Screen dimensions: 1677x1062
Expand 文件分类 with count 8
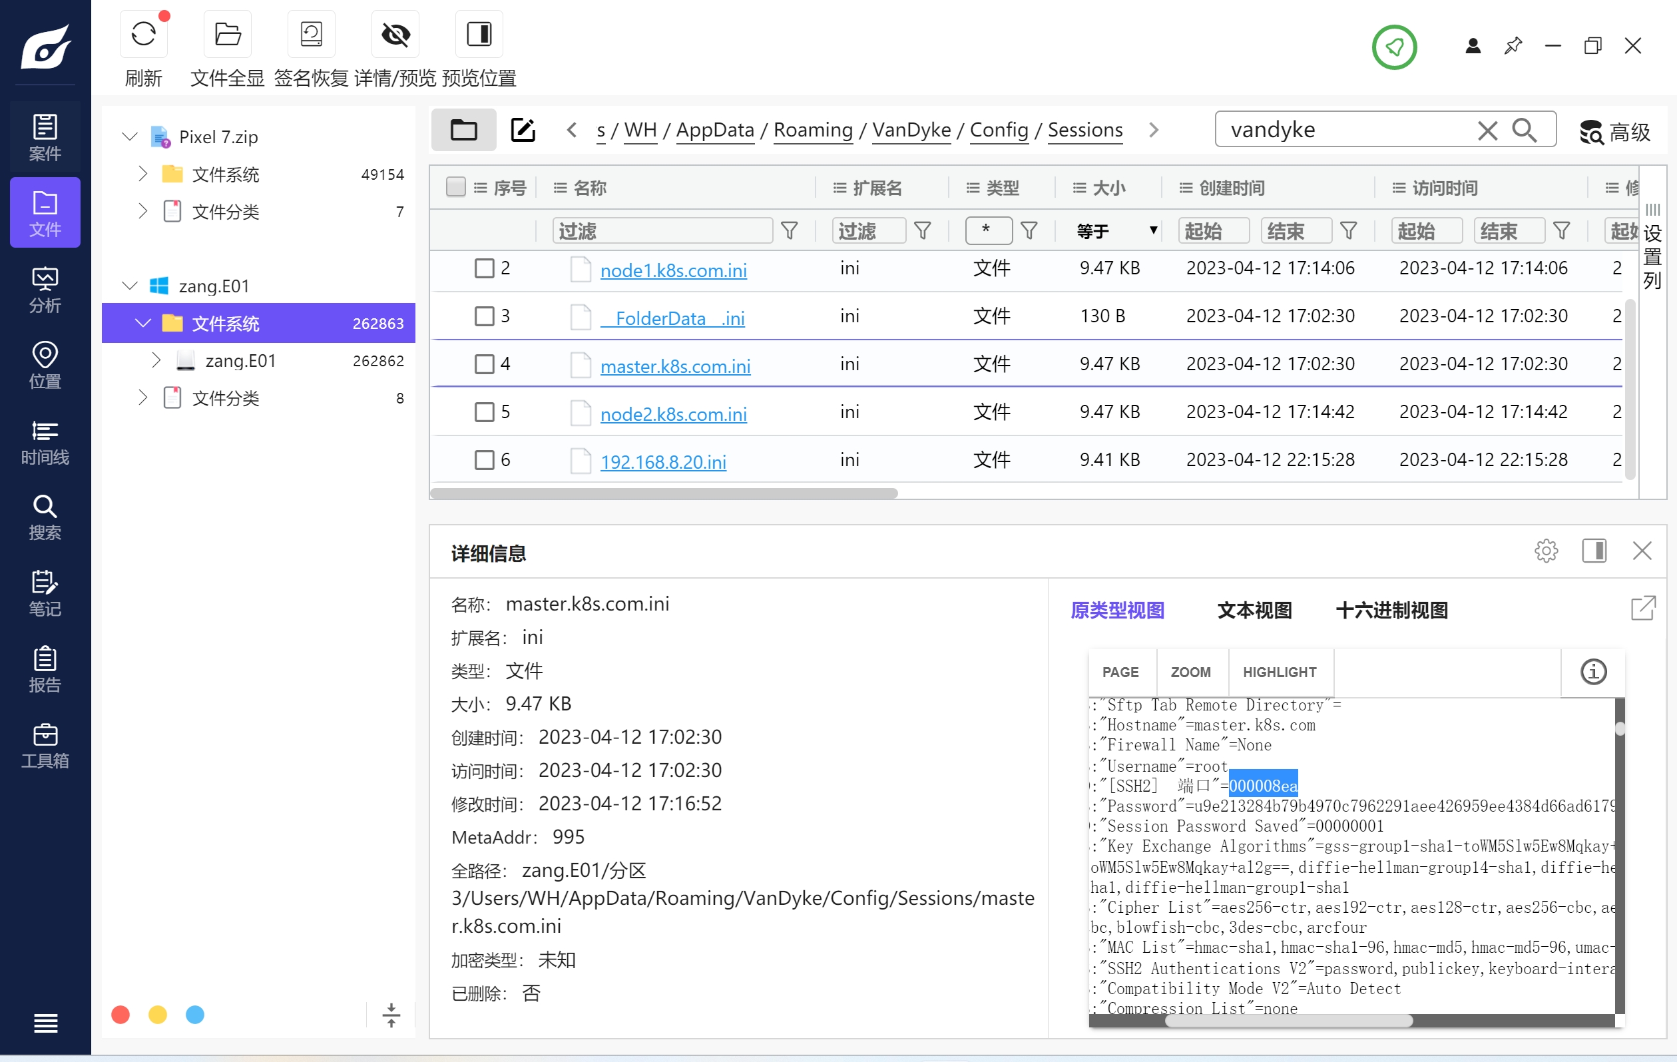pyautogui.click(x=142, y=398)
